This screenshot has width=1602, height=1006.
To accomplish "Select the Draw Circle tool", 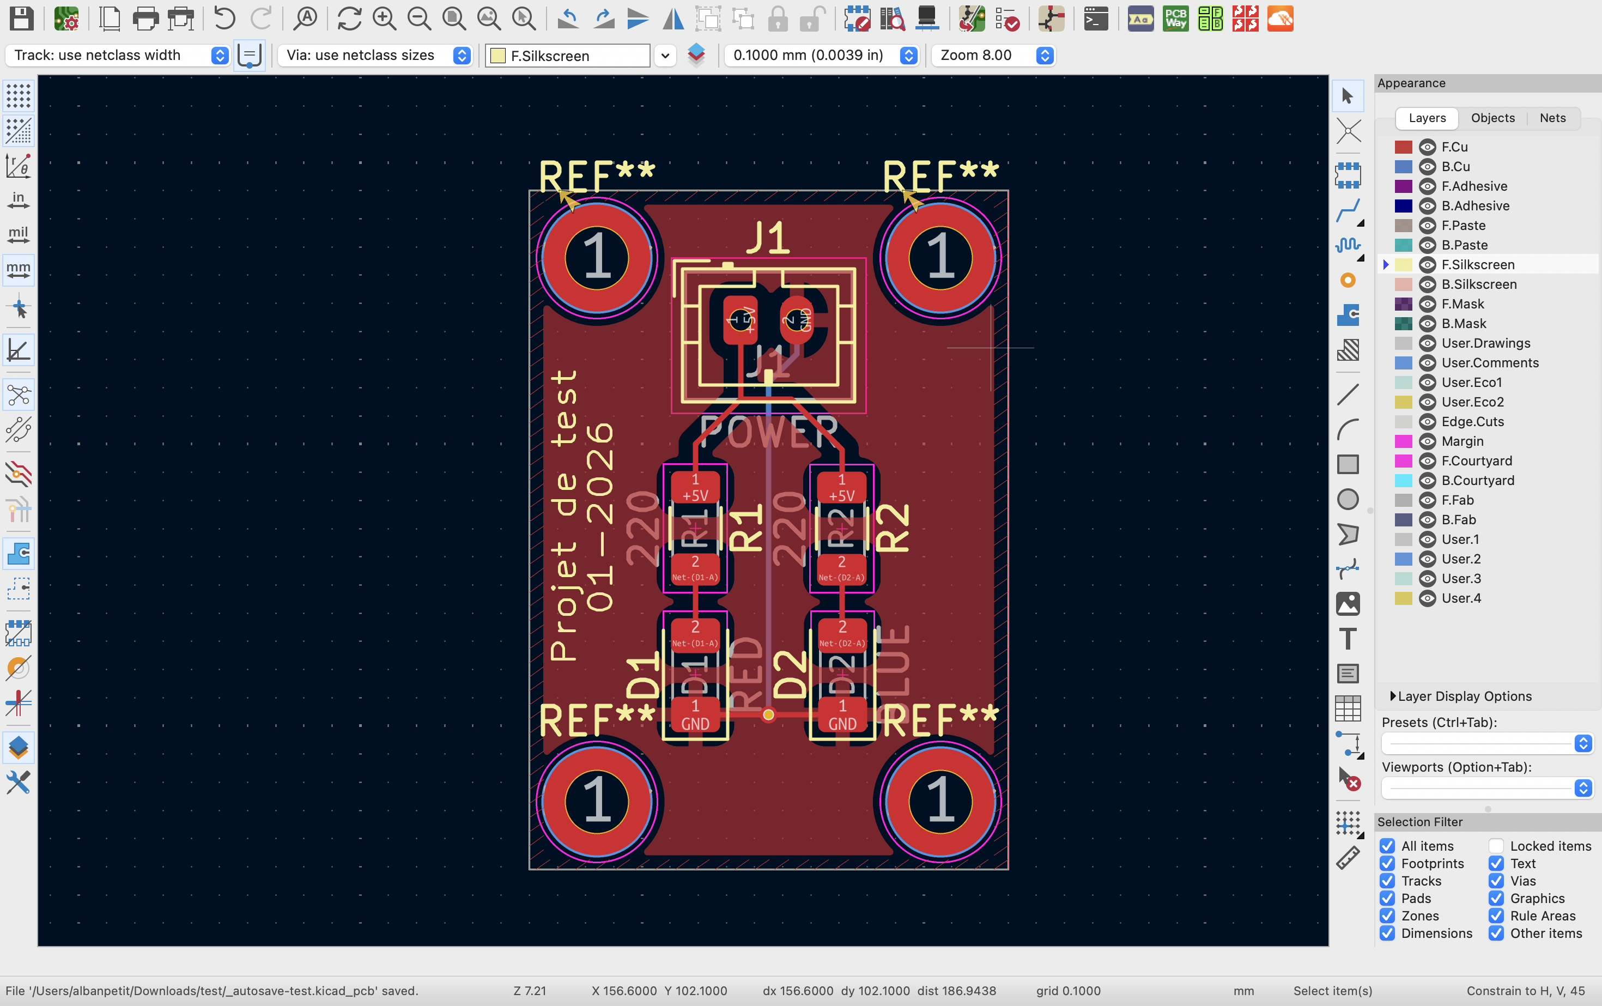I will click(1348, 499).
